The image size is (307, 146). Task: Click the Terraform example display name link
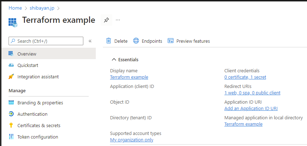click(x=129, y=77)
